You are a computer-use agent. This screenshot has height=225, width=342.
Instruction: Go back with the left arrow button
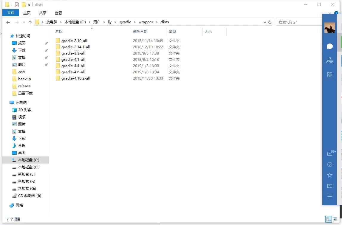8,22
